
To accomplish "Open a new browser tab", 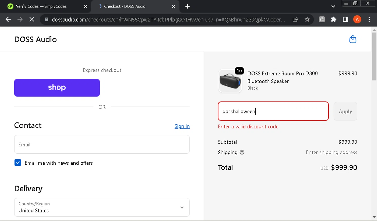I will (x=187, y=6).
